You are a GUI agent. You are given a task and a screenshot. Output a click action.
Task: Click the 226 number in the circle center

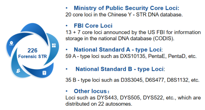32,51
